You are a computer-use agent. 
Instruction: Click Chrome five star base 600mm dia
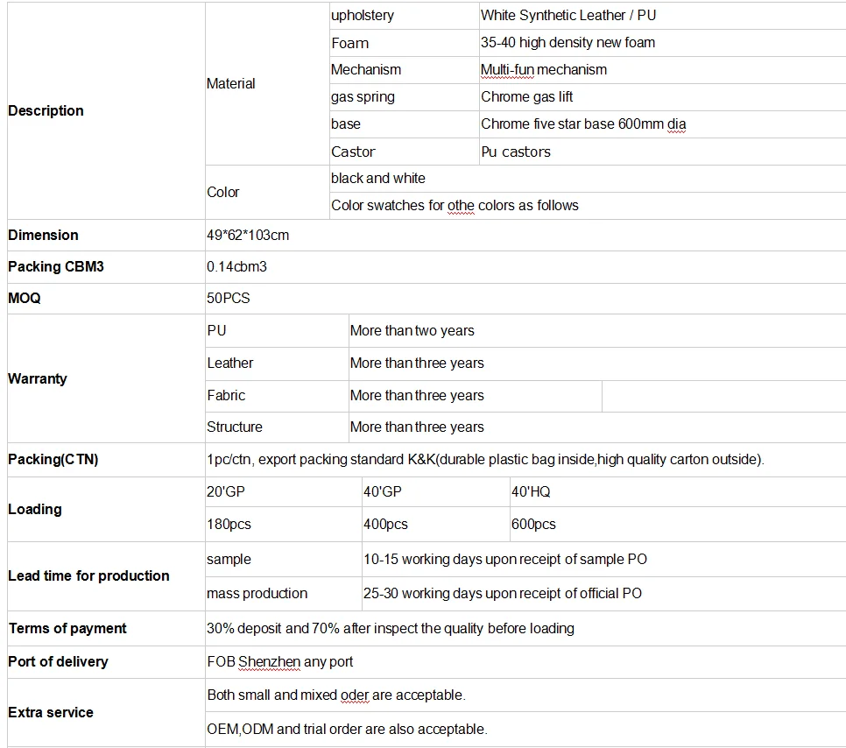coord(582,124)
